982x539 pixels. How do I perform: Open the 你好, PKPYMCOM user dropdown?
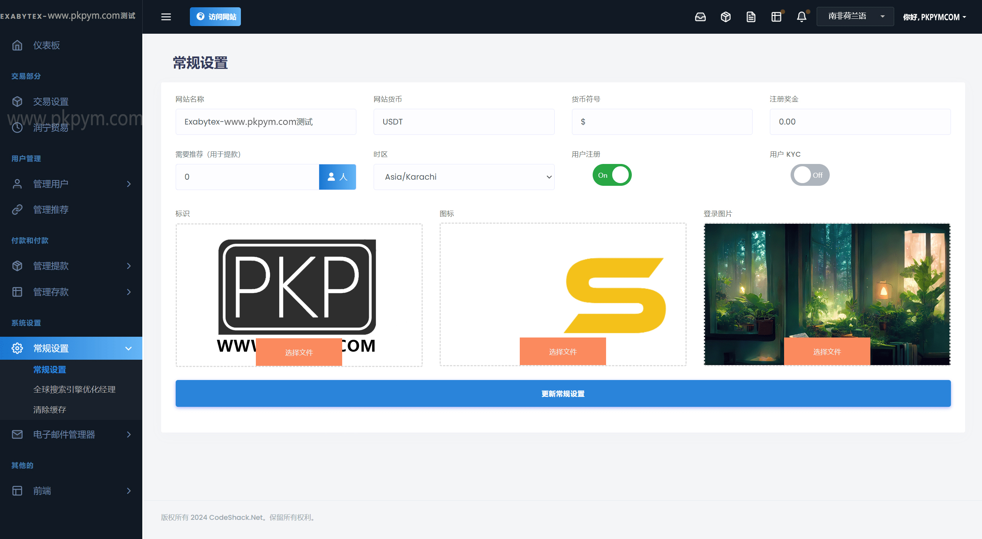point(934,17)
